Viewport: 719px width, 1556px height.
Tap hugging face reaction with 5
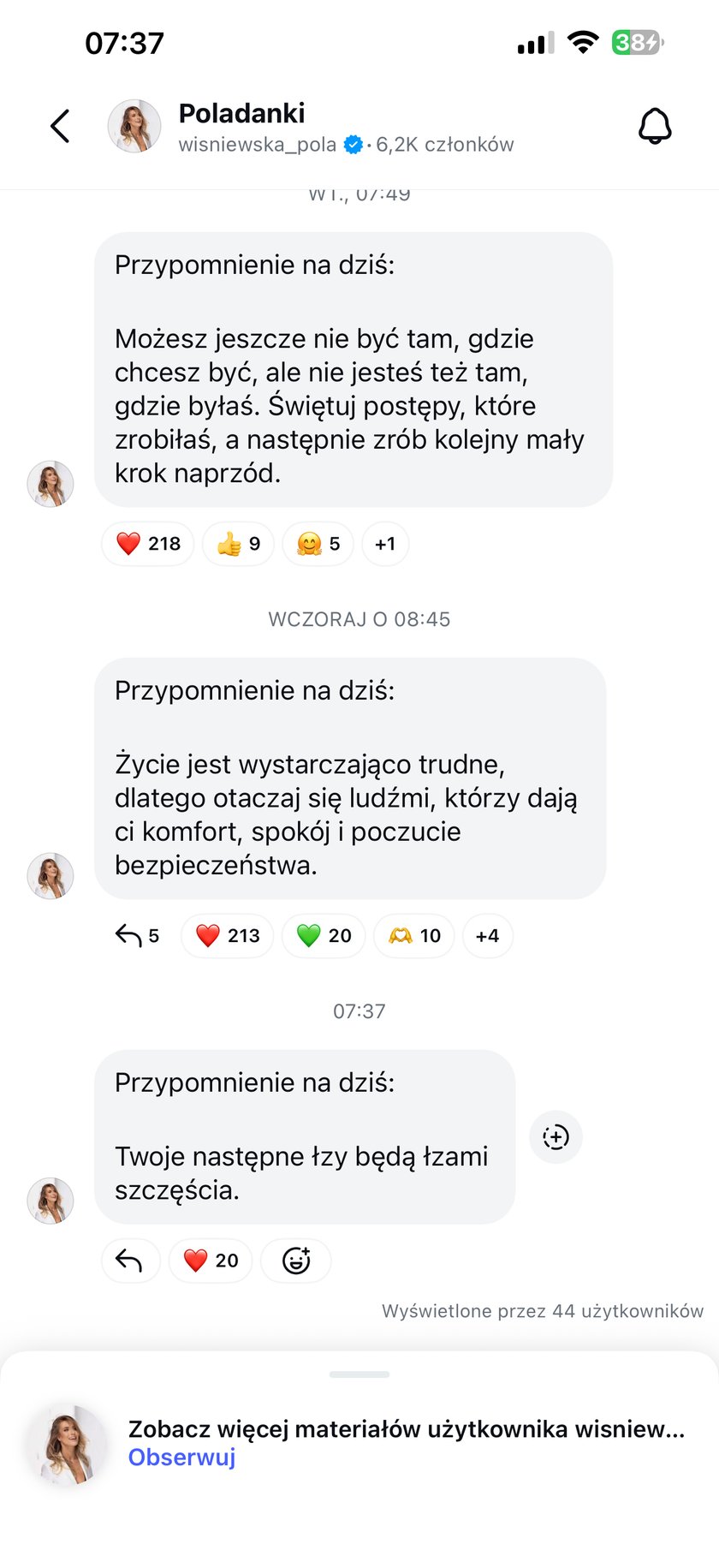(x=318, y=544)
